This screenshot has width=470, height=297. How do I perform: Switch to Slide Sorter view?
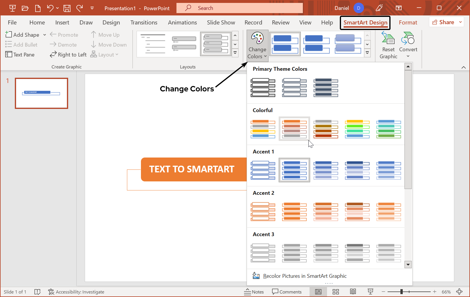pos(335,291)
